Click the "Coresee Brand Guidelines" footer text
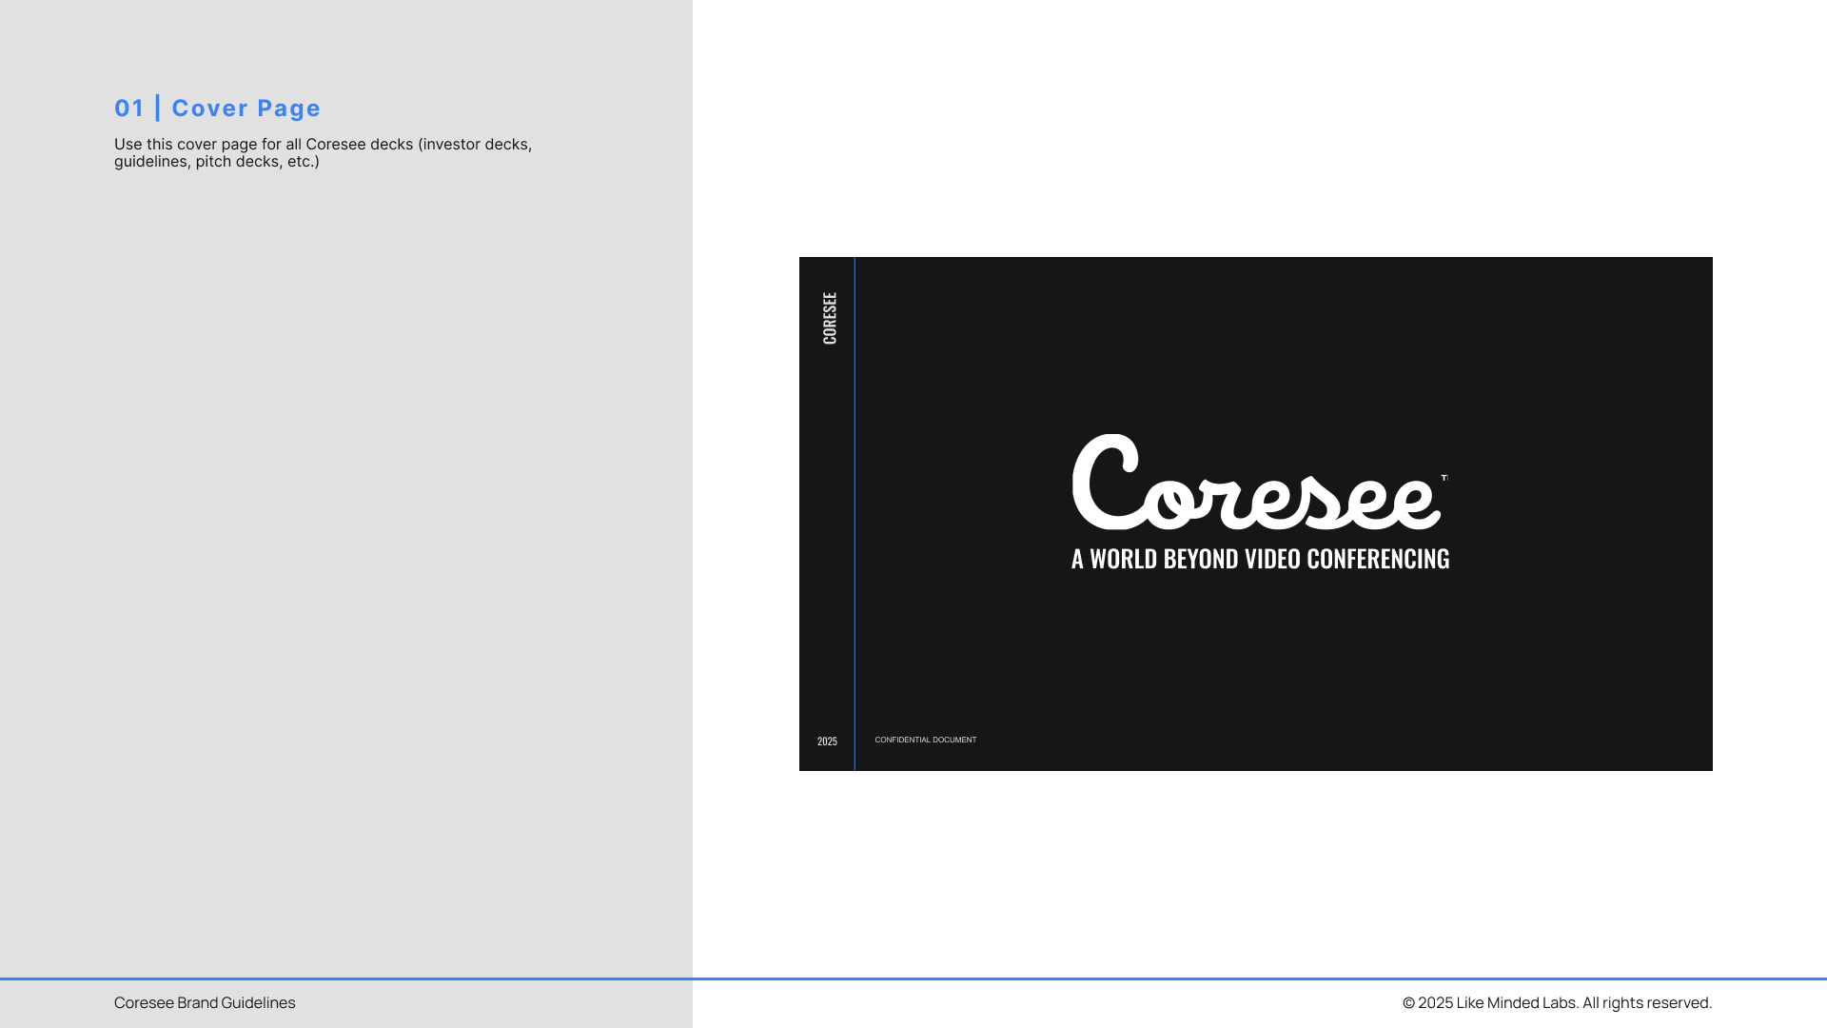This screenshot has width=1827, height=1028. pos(205,1002)
